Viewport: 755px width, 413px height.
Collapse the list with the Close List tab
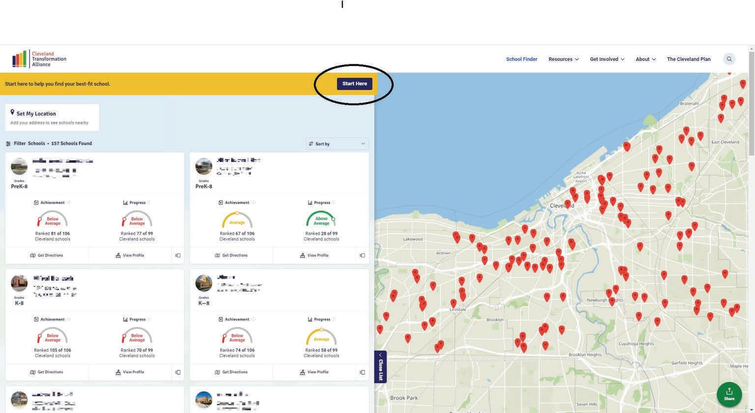click(380, 366)
